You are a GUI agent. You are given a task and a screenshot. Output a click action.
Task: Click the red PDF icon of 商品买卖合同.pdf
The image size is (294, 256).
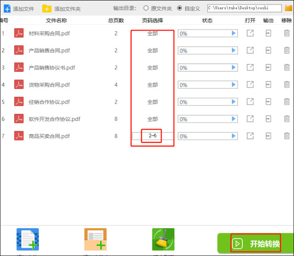coord(19,135)
